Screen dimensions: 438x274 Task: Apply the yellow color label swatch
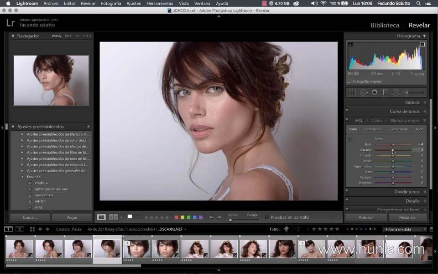point(182,217)
